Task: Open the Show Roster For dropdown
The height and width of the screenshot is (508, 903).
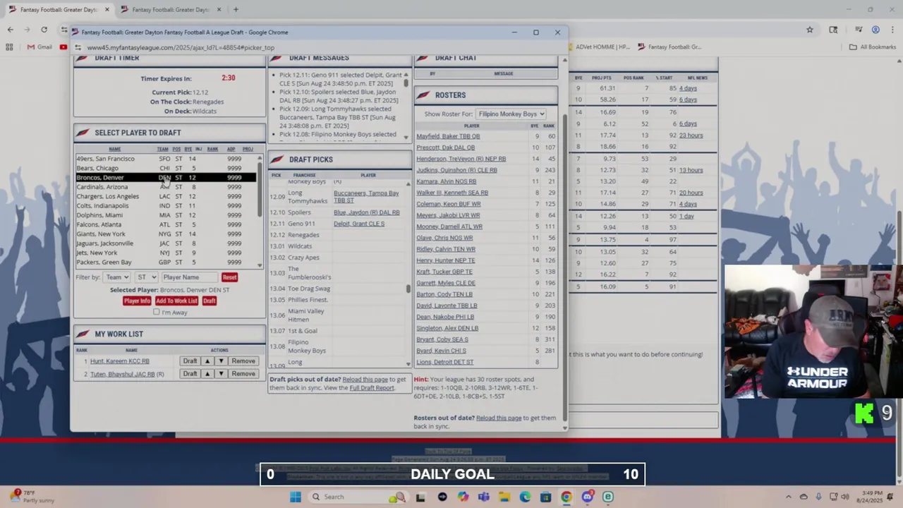Action: [x=511, y=114]
